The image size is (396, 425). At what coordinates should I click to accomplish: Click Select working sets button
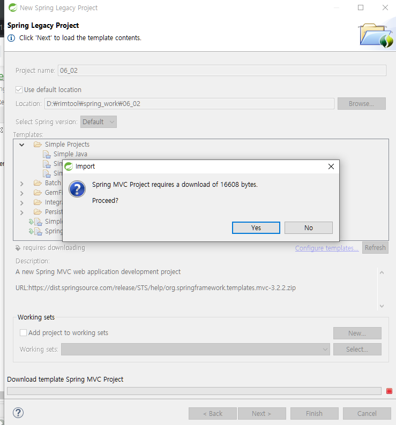[357, 349]
